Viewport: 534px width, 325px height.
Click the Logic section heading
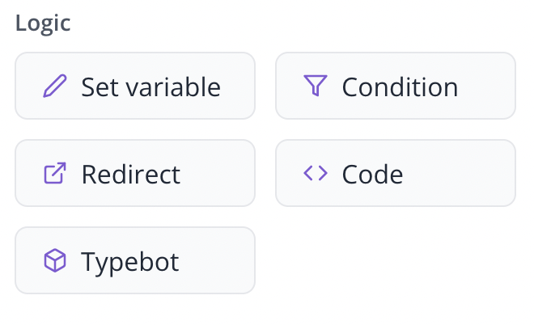tap(43, 23)
